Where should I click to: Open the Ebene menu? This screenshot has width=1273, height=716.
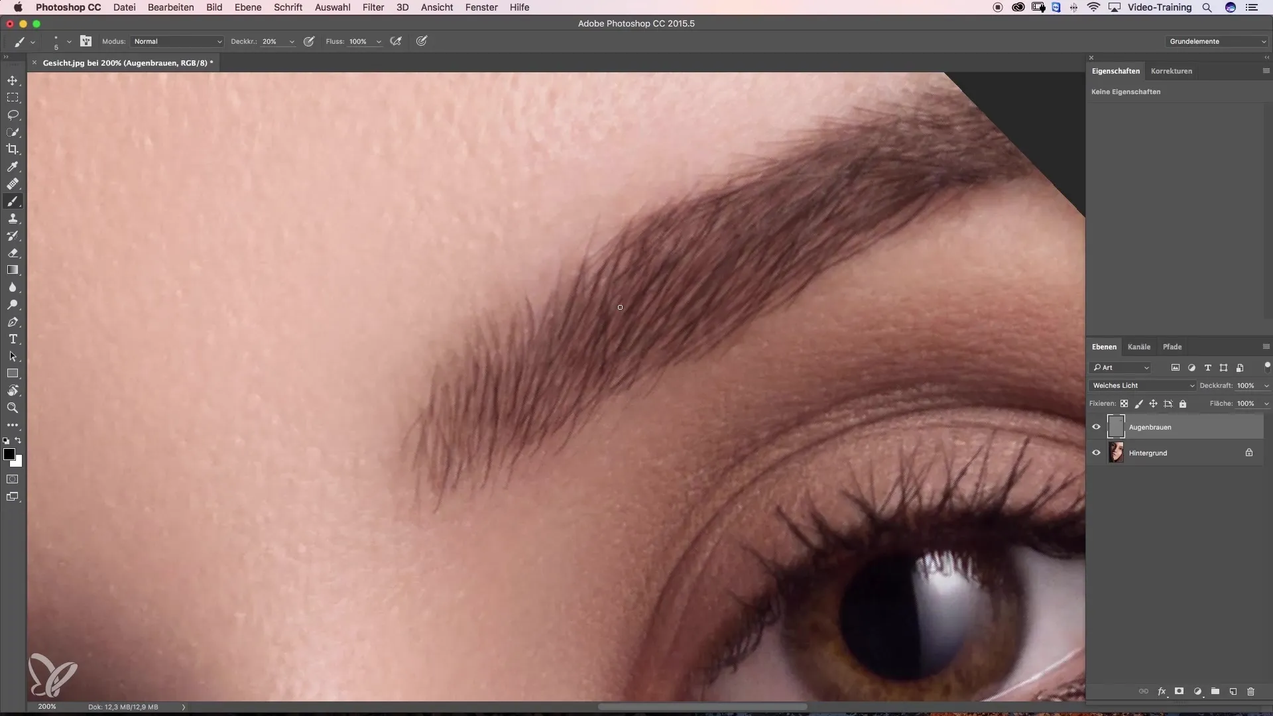point(248,7)
